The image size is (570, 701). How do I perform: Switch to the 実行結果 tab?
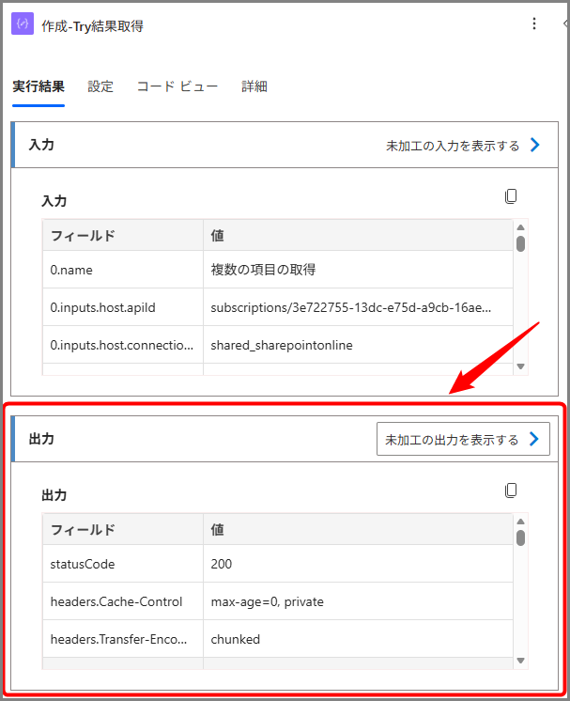(x=39, y=86)
